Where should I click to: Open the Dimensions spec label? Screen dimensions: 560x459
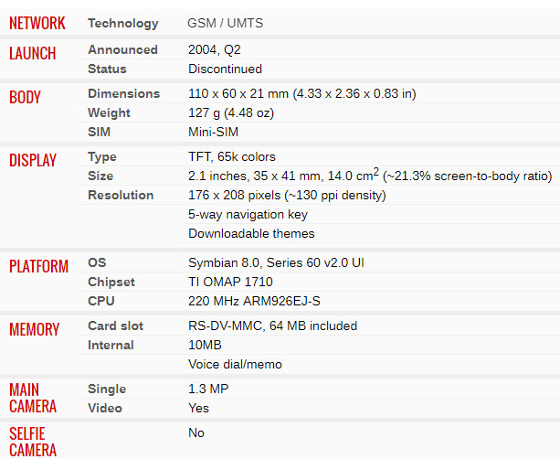[123, 93]
